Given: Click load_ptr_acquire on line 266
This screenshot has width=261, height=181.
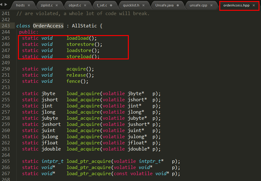Looking at the screenshot, I should 89,167.
